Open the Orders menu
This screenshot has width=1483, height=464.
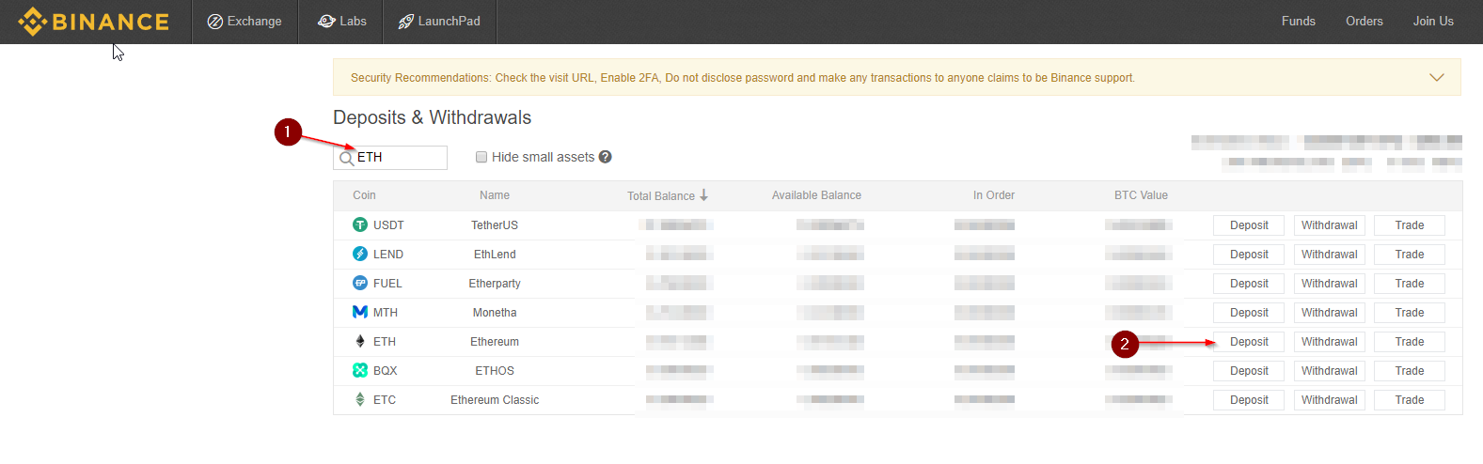click(1364, 21)
